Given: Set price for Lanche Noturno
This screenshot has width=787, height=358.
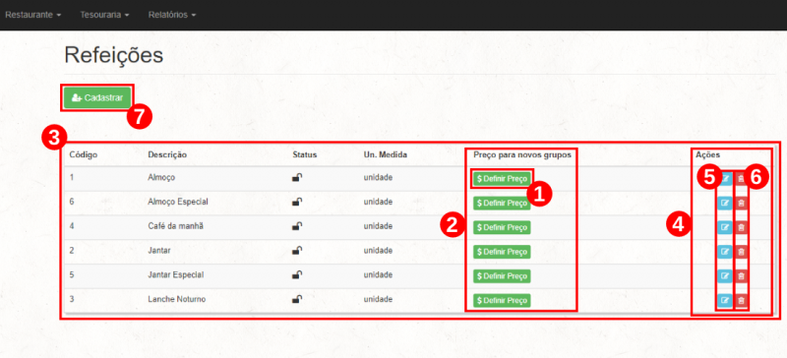Looking at the screenshot, I should 502,301.
